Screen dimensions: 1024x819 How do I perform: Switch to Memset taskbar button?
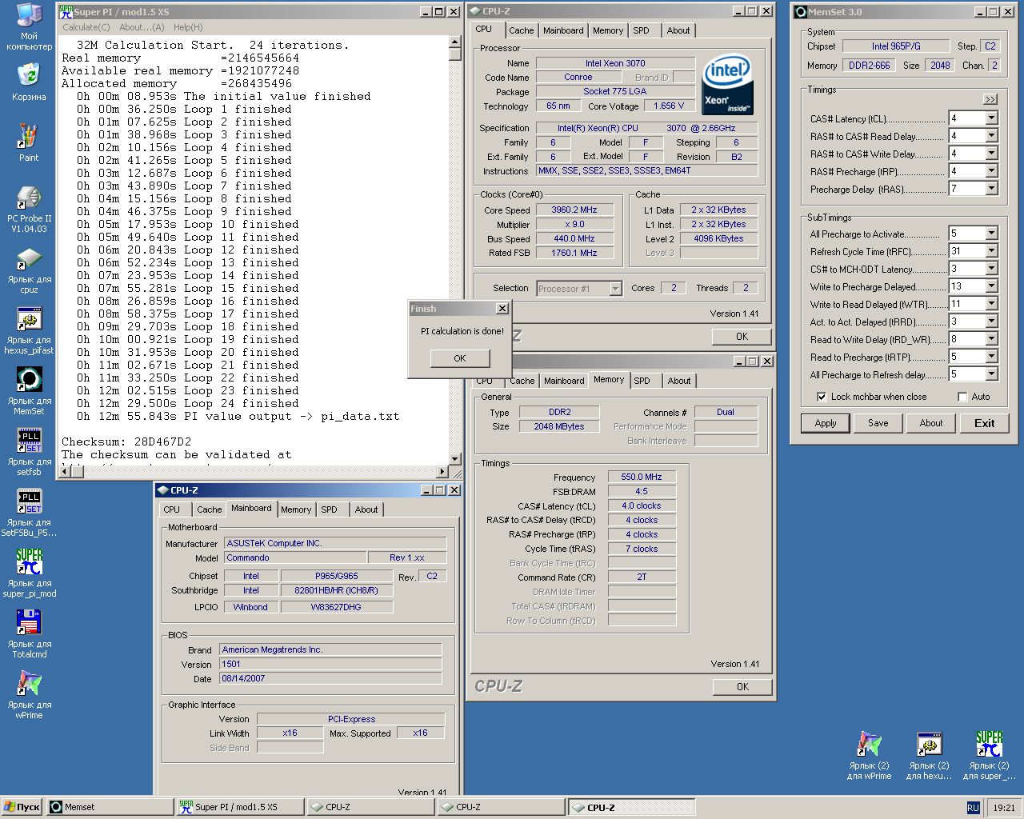tap(110, 807)
